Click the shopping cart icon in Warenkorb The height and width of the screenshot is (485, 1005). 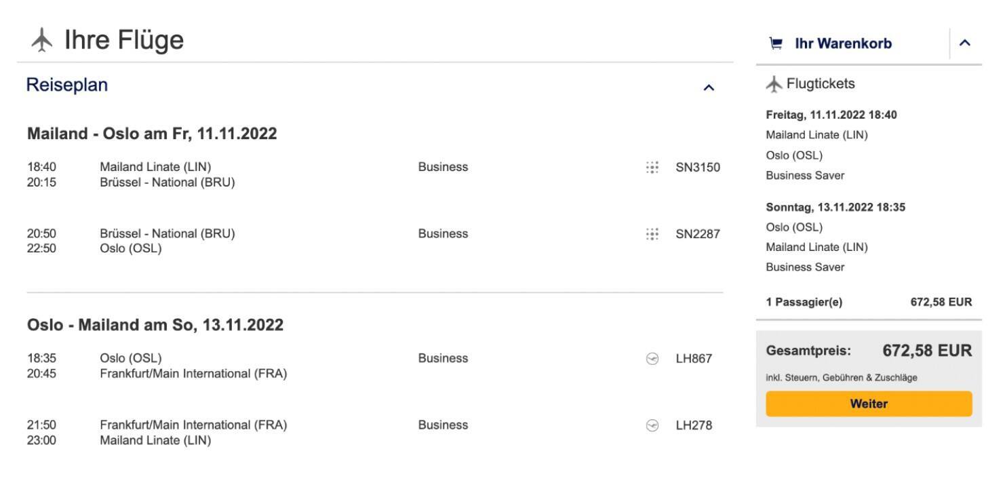point(776,44)
